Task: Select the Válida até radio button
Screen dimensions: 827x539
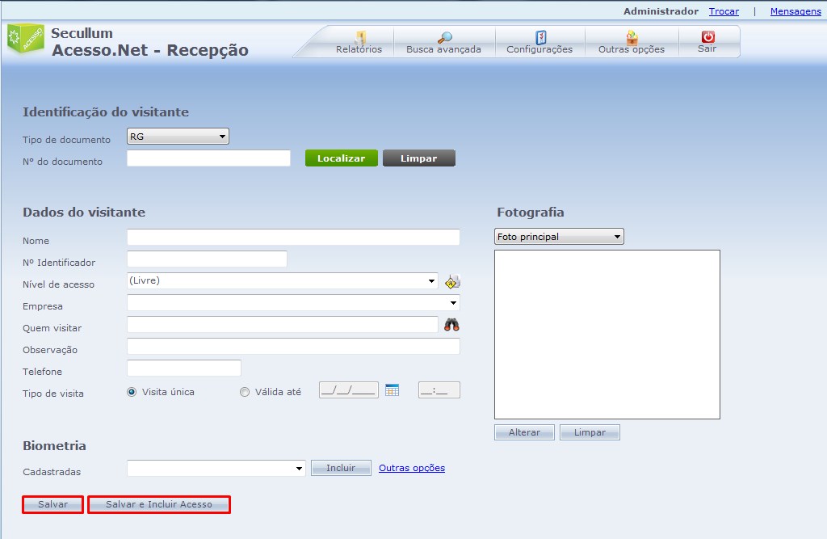Action: 245,392
